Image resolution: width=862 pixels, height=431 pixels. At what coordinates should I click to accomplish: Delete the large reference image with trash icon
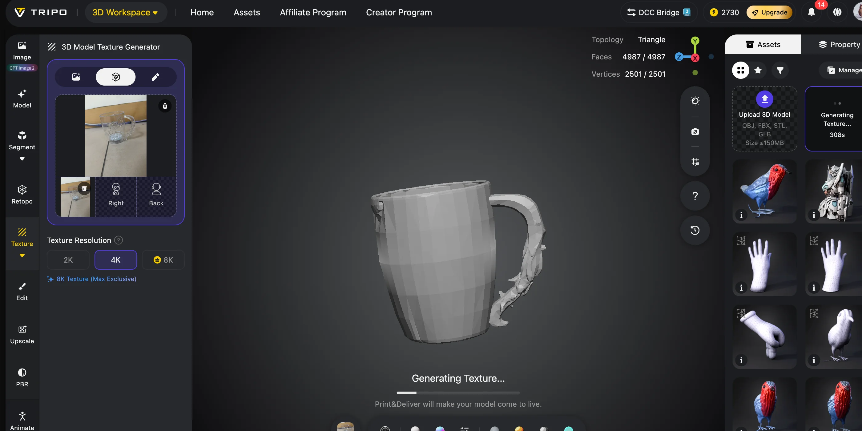coord(165,106)
